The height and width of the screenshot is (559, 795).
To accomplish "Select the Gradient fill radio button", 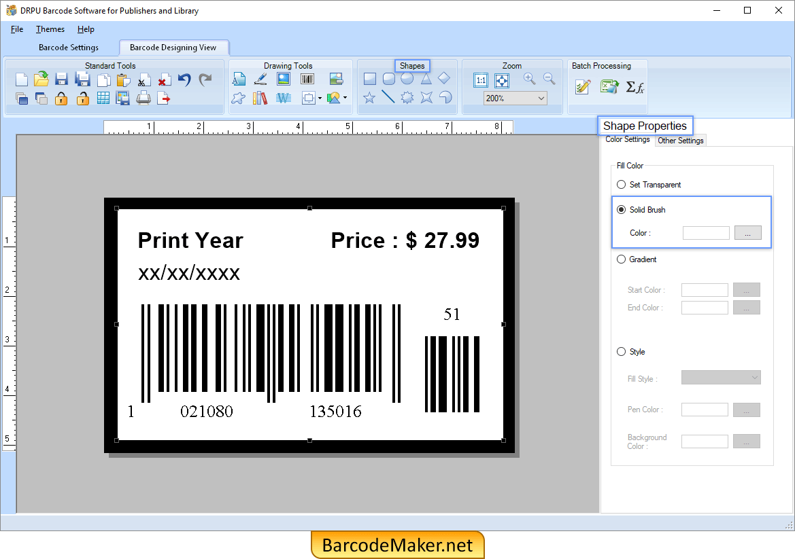I will [621, 259].
